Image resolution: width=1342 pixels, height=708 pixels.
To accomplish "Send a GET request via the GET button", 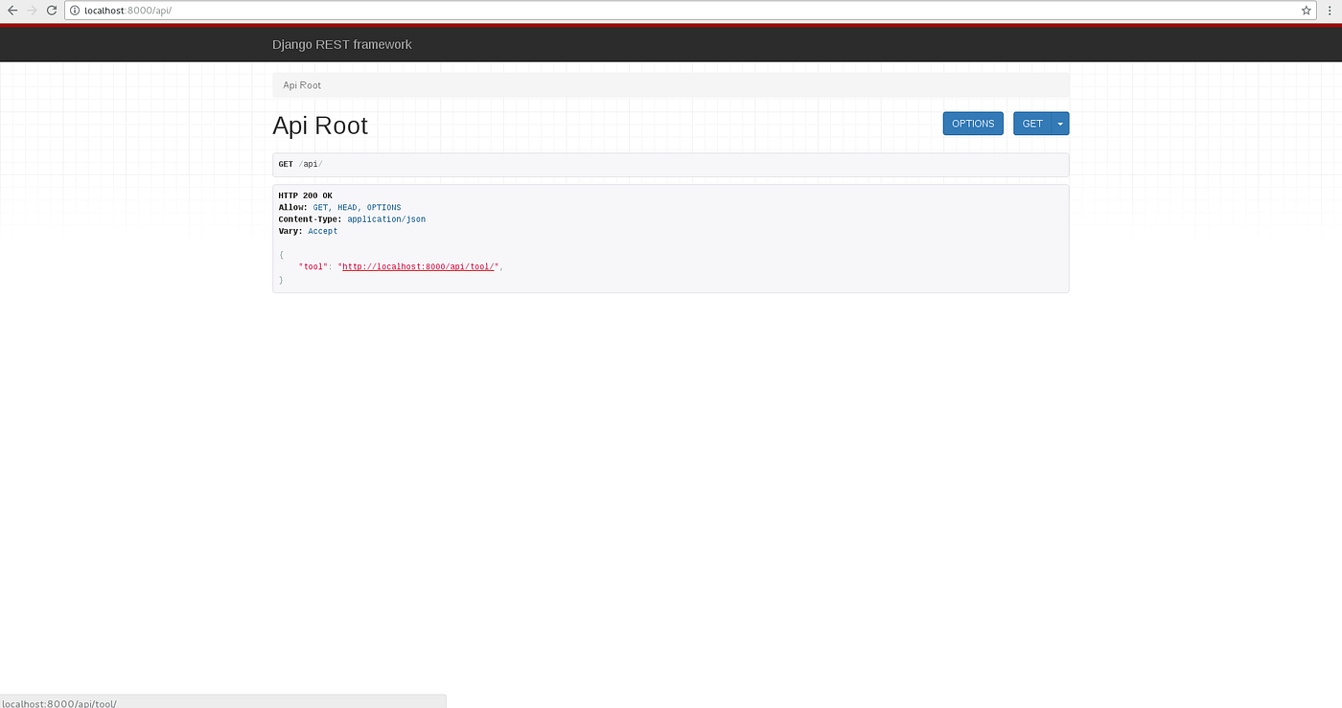I will click(x=1032, y=123).
